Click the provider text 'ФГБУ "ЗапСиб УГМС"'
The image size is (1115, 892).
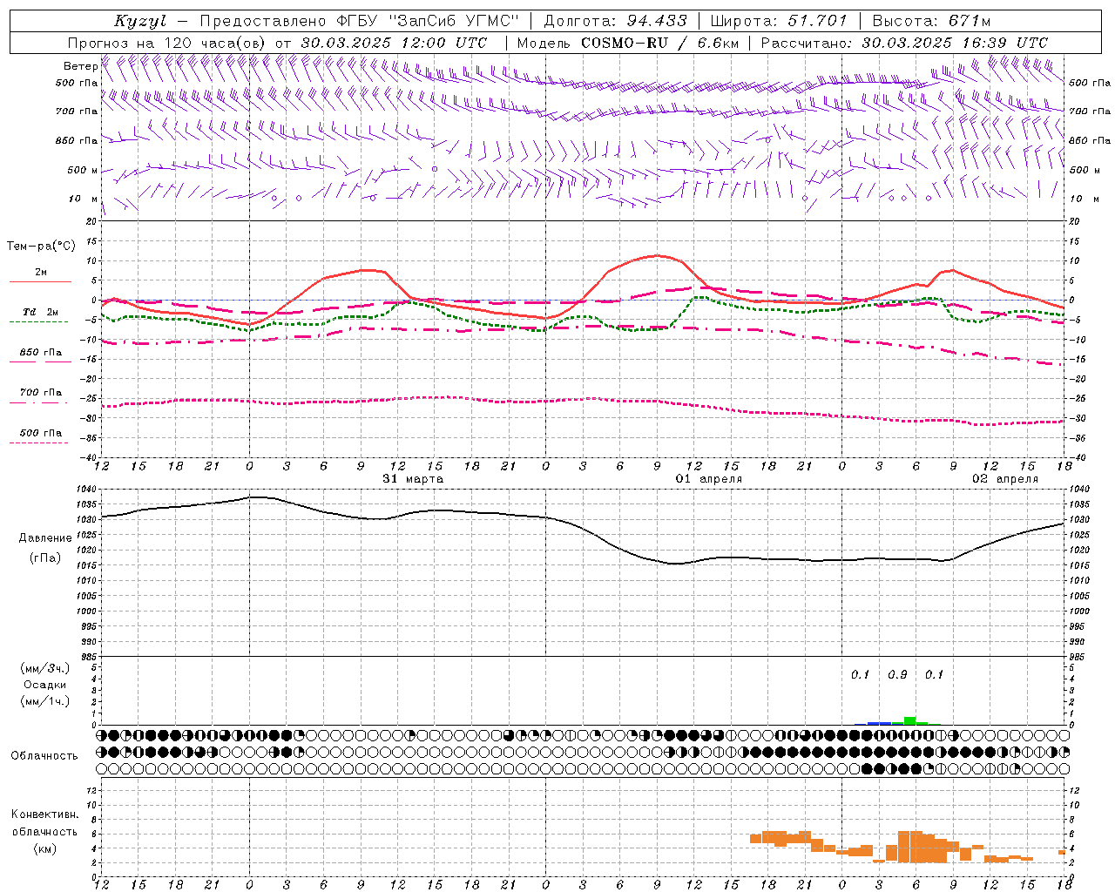point(427,21)
